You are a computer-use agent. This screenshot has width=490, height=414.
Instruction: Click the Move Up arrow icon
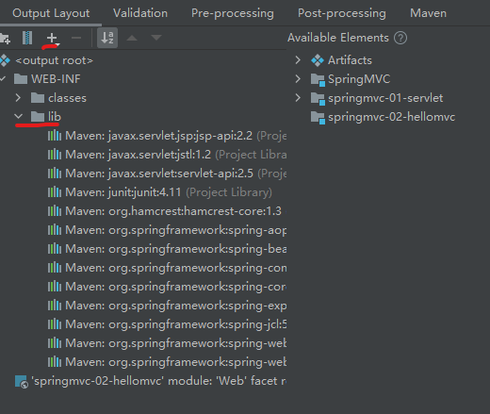pos(132,38)
